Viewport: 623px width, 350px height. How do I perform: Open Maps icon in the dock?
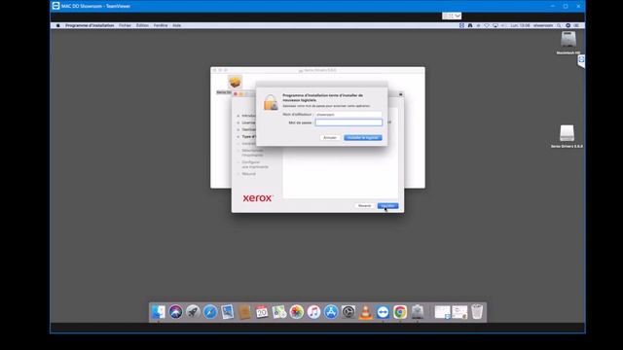pyautogui.click(x=279, y=312)
